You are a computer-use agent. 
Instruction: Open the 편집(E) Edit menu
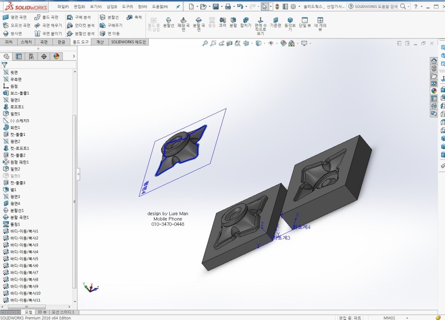pos(79,6)
